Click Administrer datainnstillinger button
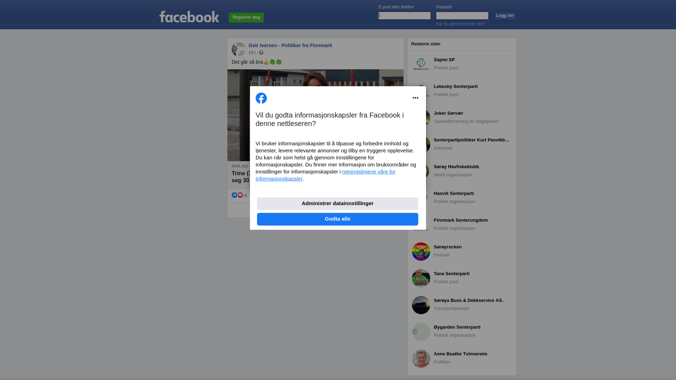Screen dimensions: 676x380 (x=338, y=204)
